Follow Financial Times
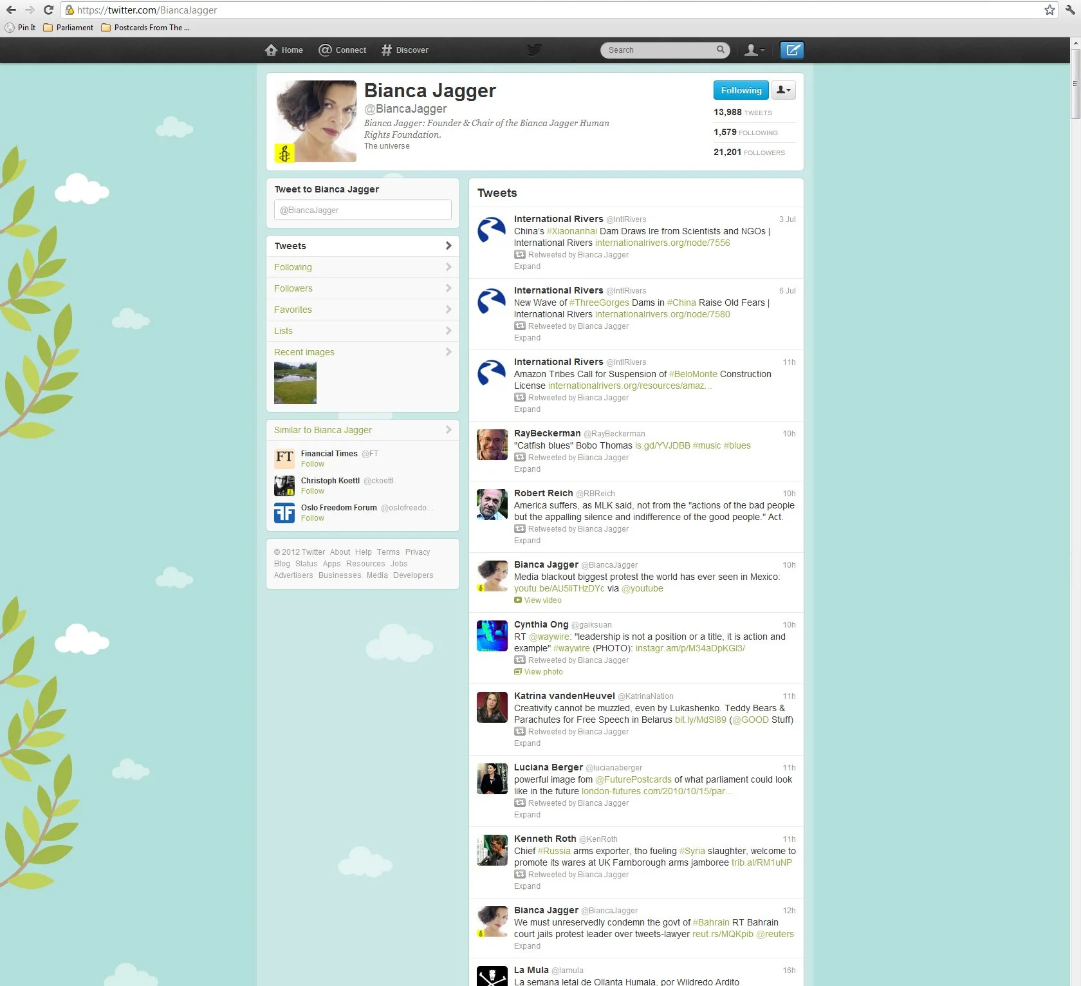 (x=313, y=464)
